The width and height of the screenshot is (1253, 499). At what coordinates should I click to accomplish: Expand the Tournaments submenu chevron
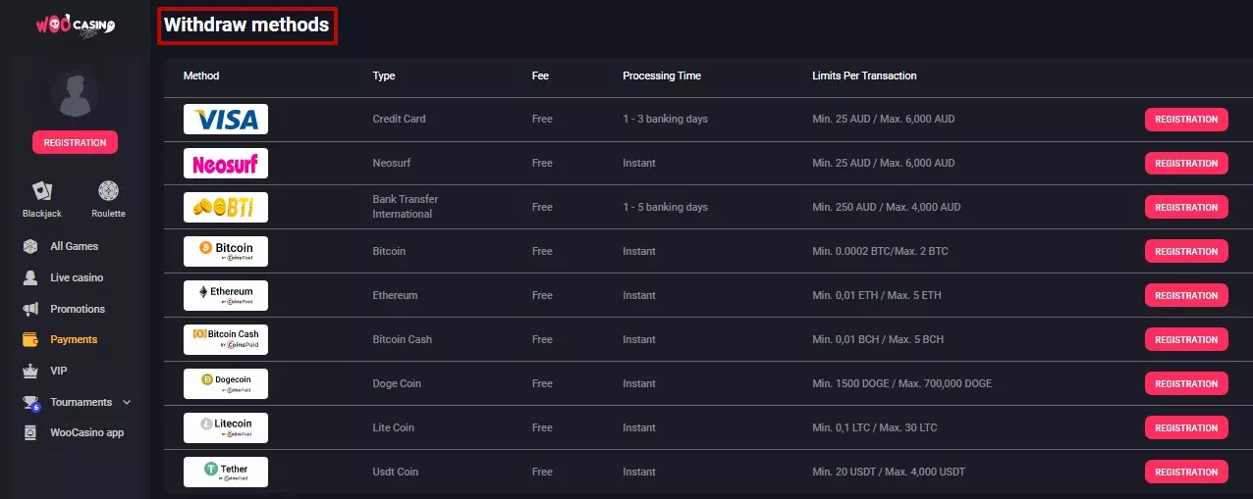[127, 402]
